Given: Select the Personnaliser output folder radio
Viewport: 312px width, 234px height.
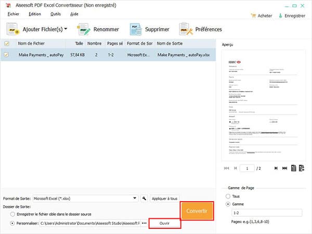Looking at the screenshot, I should (x=12, y=223).
